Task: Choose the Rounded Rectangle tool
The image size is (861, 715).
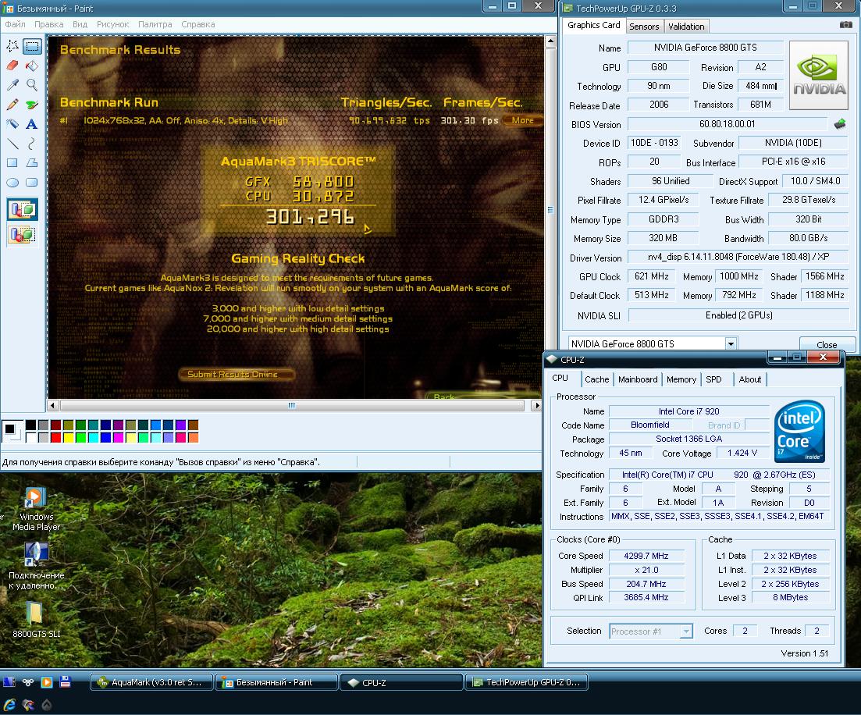Action: (x=32, y=183)
